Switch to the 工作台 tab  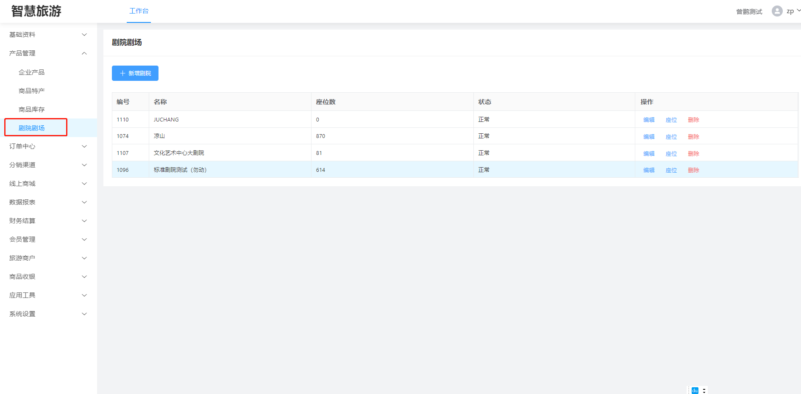tap(139, 11)
